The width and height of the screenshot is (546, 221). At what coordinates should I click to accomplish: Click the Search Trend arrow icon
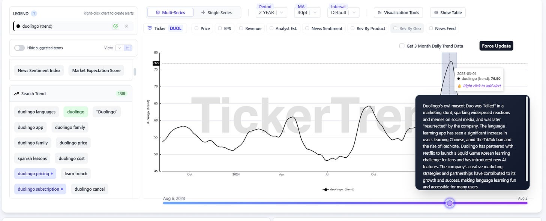pyautogui.click(x=16, y=94)
